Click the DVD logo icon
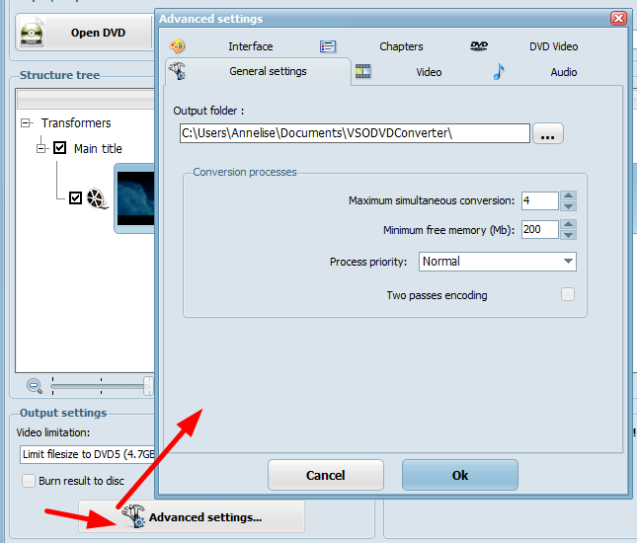The image size is (637, 543). [x=479, y=45]
